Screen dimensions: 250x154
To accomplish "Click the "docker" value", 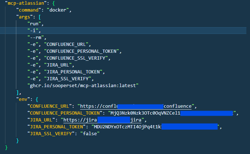I will coord(58,10).
